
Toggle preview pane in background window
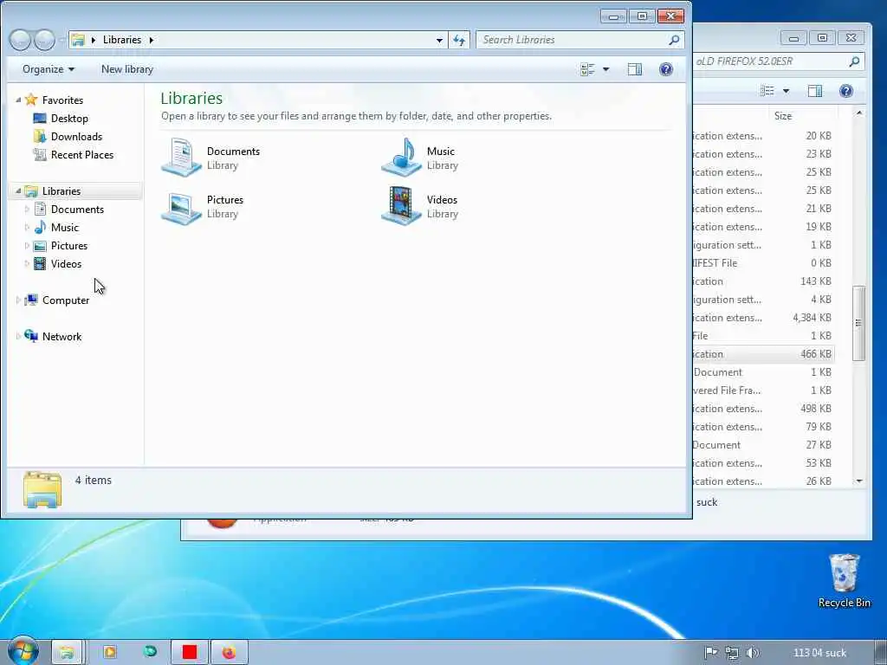pyautogui.click(x=815, y=90)
